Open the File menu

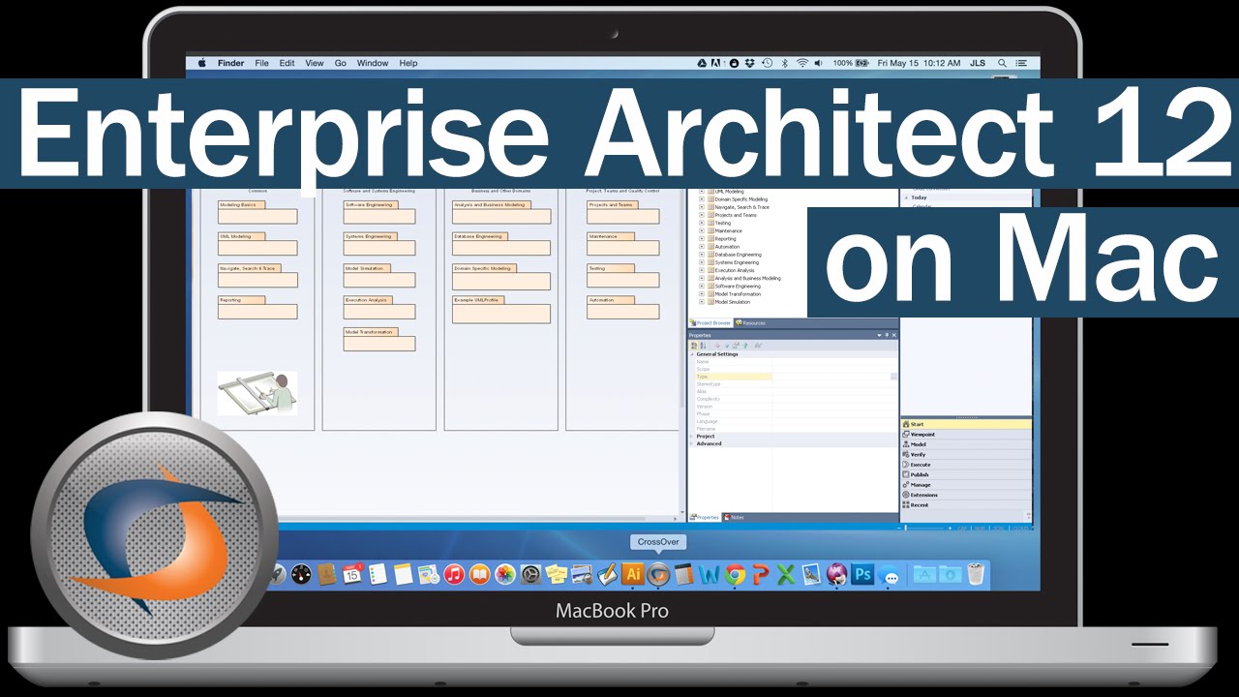261,63
